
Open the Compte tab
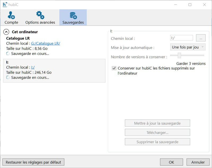[11, 18]
